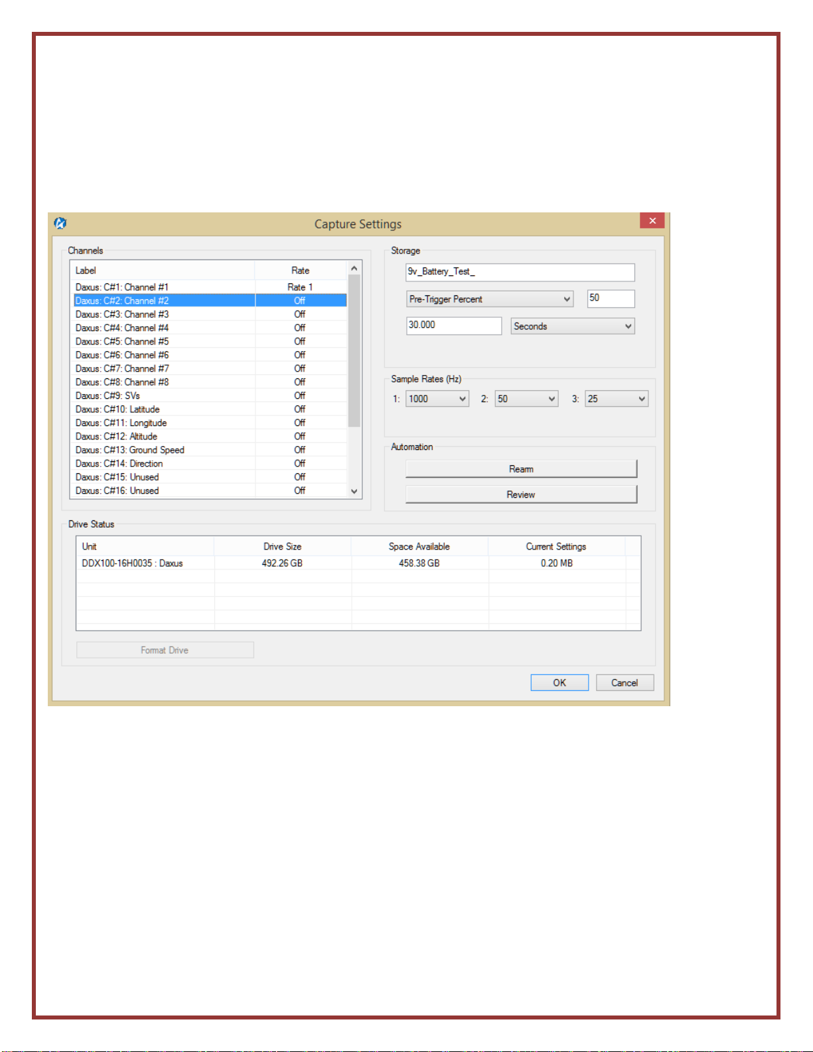The width and height of the screenshot is (813, 1052).
Task: Open sample rate 2 dropdown showing 50
Action: [527, 399]
